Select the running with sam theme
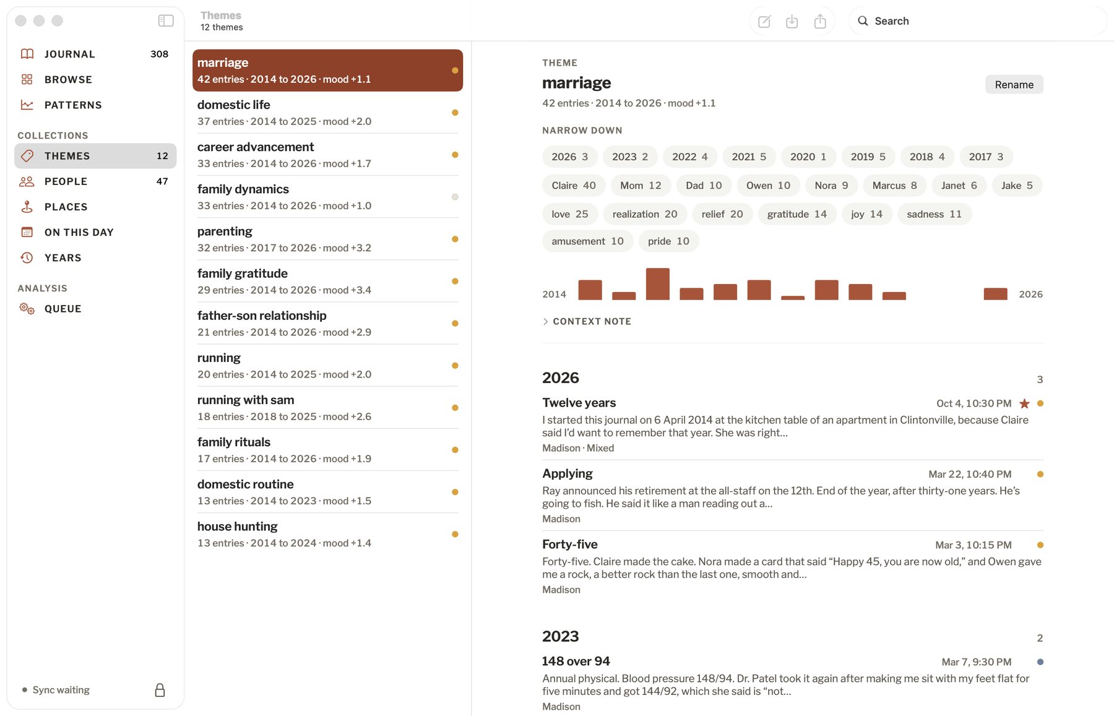Screen dimensions: 1114x716 click(x=327, y=408)
